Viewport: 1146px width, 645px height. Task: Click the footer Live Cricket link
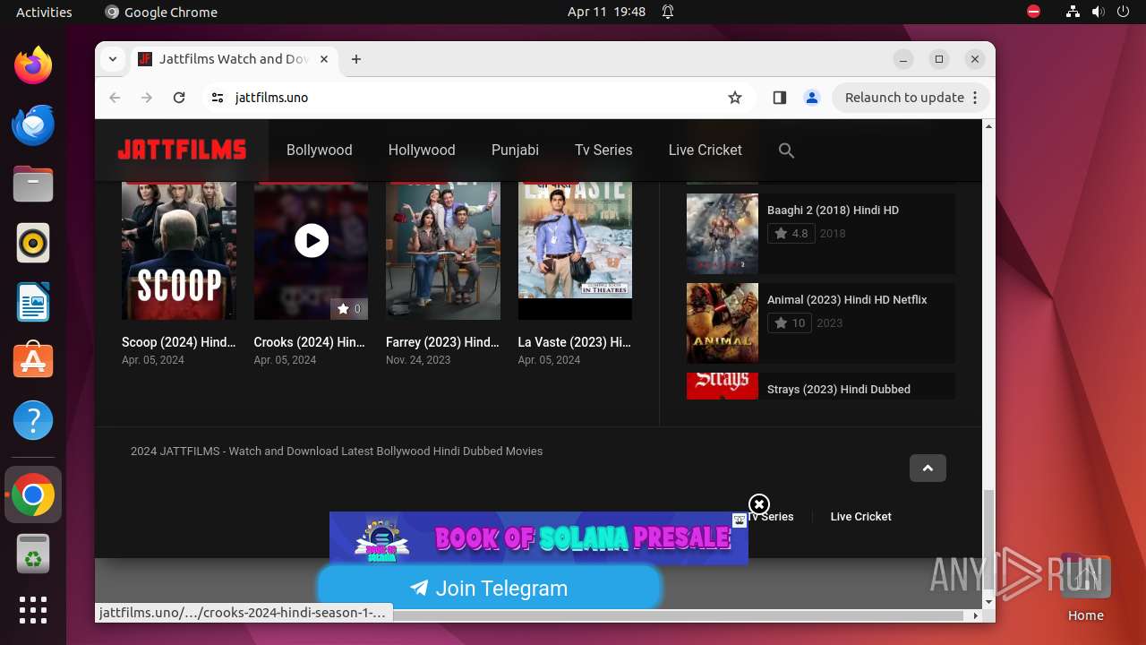860,516
